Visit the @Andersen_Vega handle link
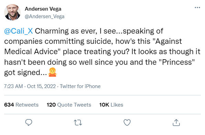Viewport: 205px width, 135px height. 45,16
